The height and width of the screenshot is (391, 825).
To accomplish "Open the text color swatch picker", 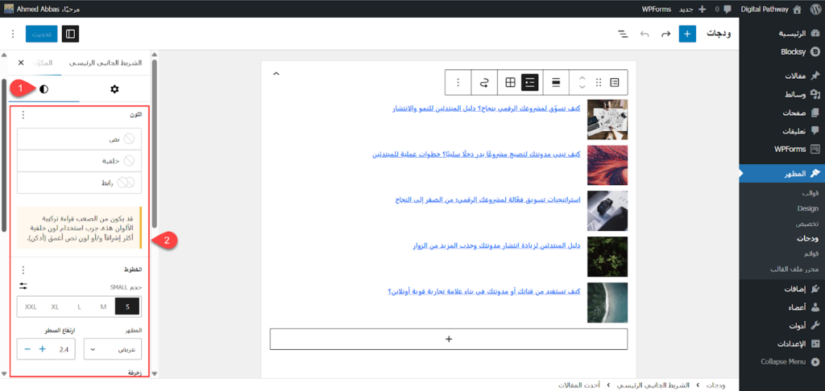I will [79, 139].
